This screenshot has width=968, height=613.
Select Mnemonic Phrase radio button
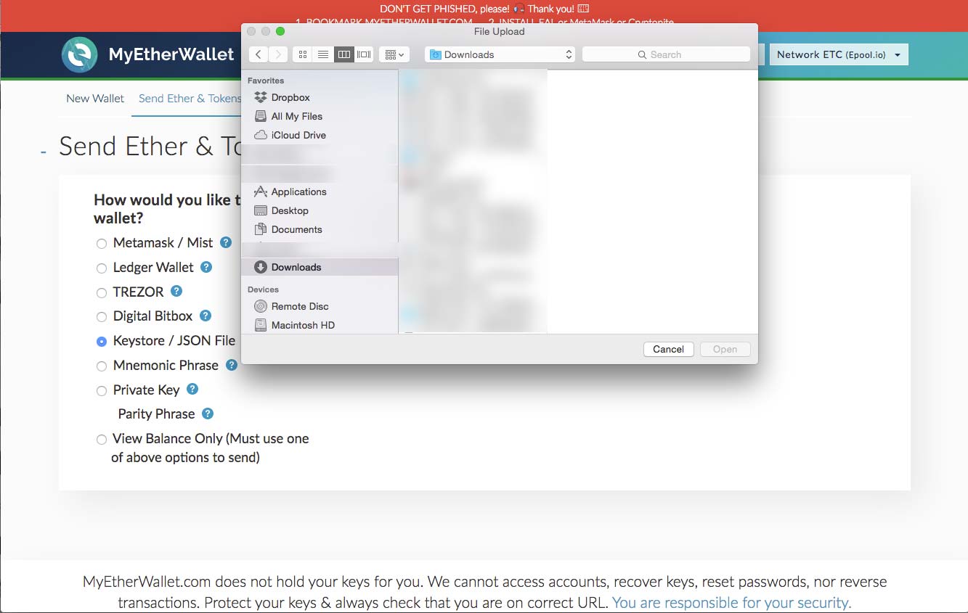click(102, 366)
